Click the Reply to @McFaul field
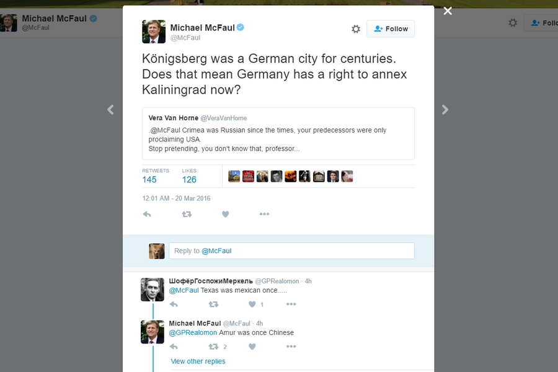 291,250
